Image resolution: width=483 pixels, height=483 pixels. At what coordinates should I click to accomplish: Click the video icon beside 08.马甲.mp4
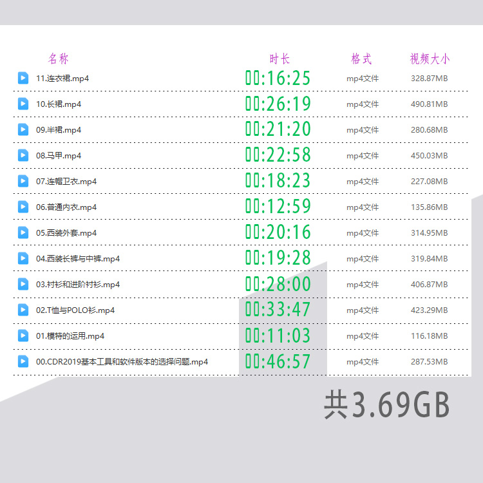click(23, 156)
